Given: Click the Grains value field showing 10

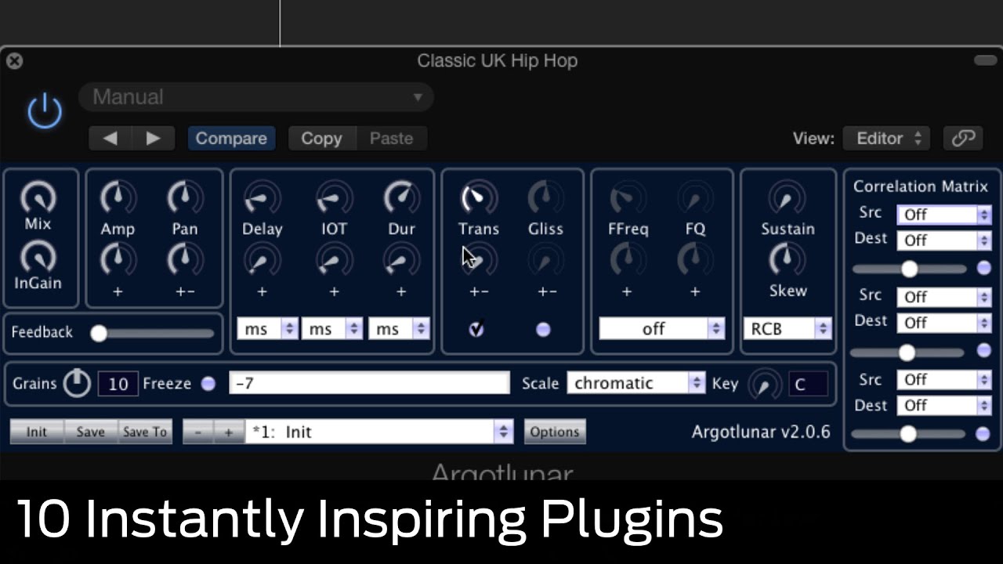Looking at the screenshot, I should 118,384.
